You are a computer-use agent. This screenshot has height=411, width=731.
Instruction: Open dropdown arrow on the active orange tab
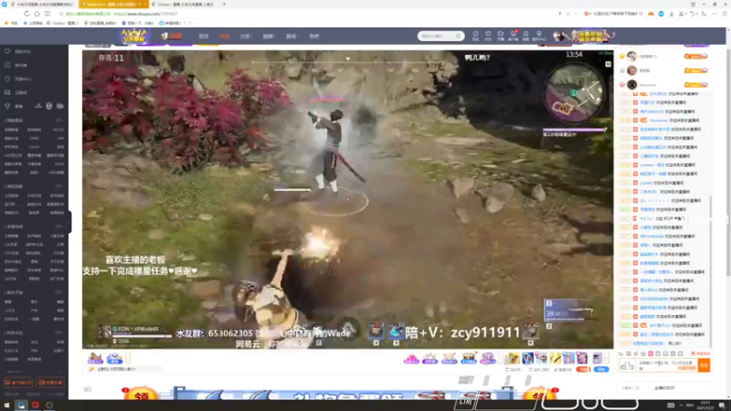tap(140, 5)
